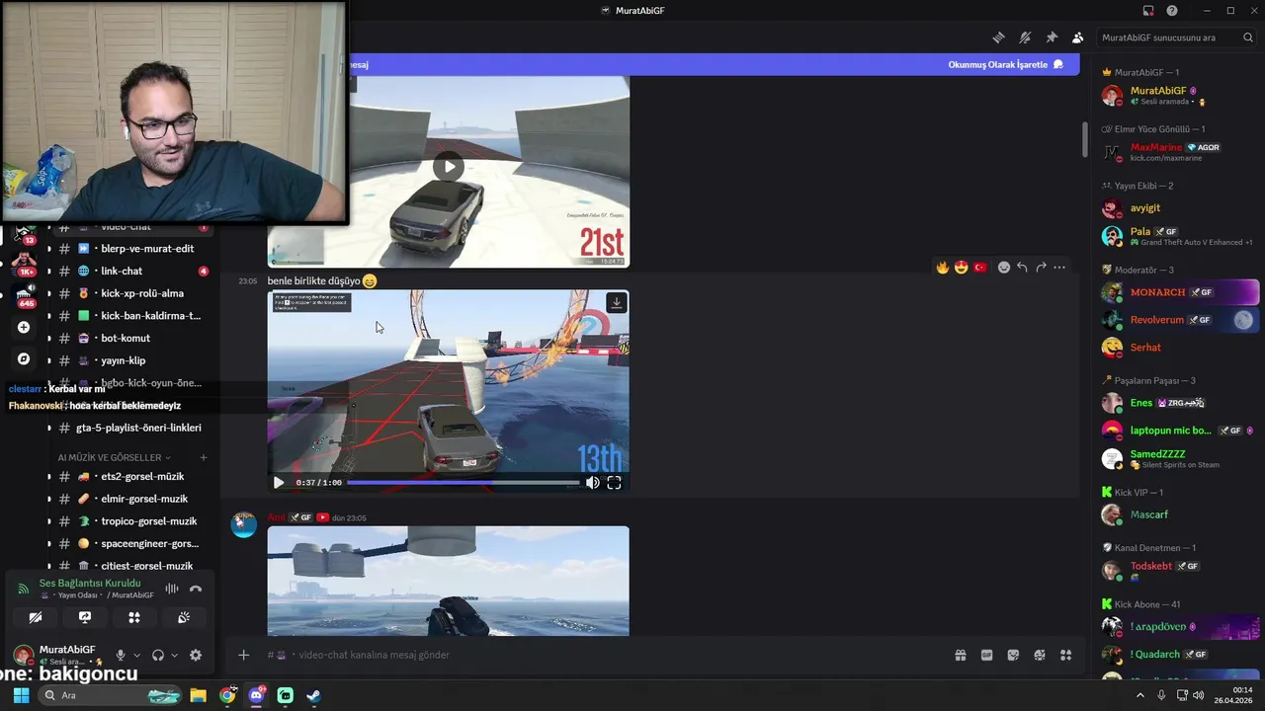This screenshot has height=711, width=1265.
Task: Show hidden system tray icons
Action: [1139, 695]
